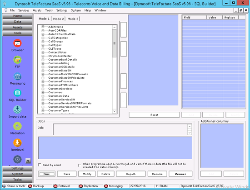
Task: Click the table tree scrollbar thumb
Action: (114, 43)
